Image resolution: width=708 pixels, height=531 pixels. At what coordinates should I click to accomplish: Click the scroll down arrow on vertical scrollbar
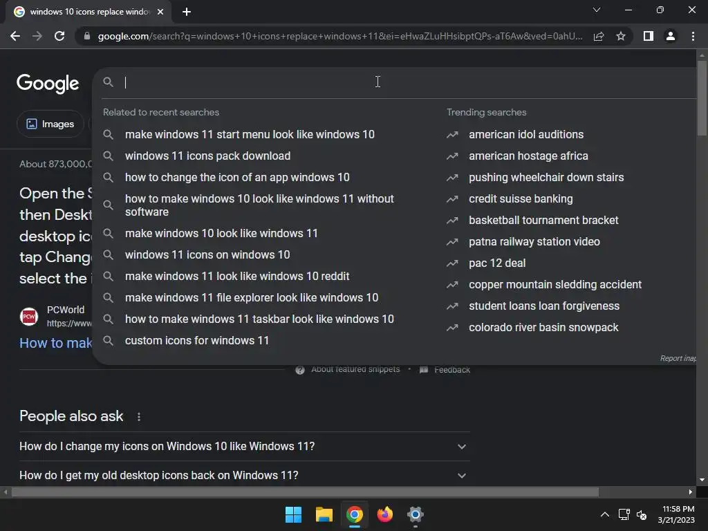tap(702, 480)
